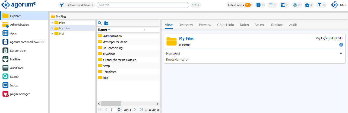Click Root in the Root/Home/roi path
The width and height of the screenshot is (348, 113).
[169, 59]
